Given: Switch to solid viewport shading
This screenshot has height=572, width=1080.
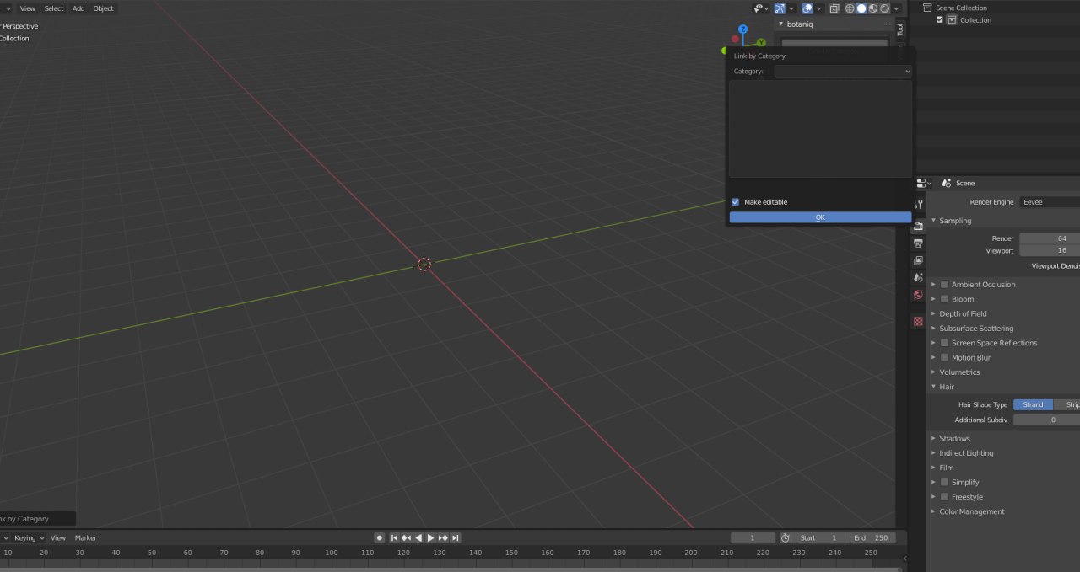Looking at the screenshot, I should (x=861, y=8).
